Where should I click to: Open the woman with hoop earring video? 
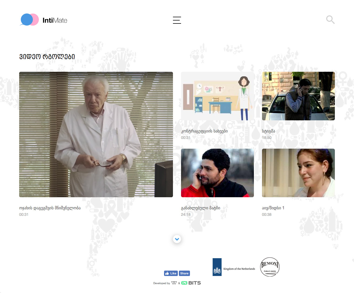tap(298, 173)
